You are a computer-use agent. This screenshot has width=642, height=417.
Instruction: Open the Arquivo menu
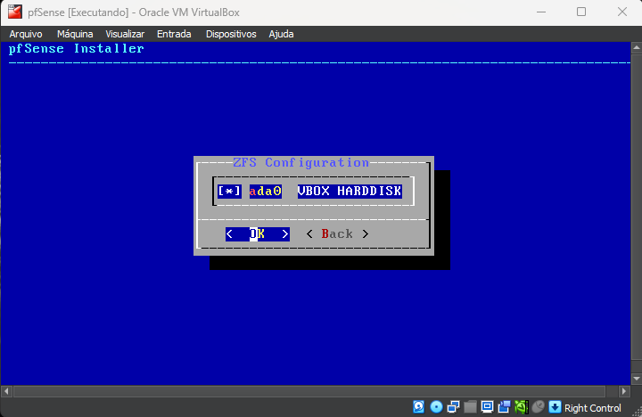(x=26, y=34)
